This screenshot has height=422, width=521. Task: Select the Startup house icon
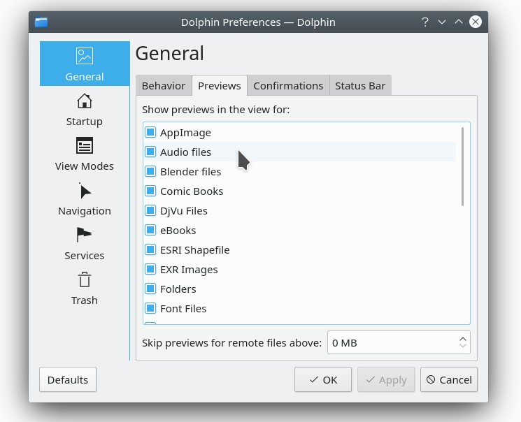[85, 101]
